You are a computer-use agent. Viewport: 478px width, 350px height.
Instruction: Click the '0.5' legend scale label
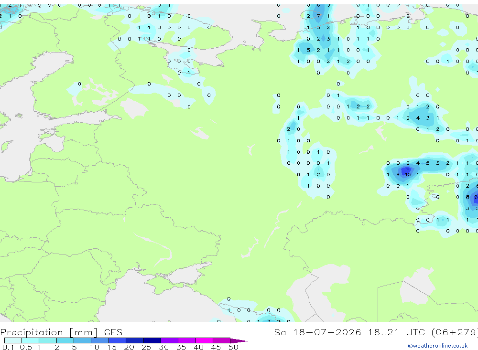pos(26,347)
